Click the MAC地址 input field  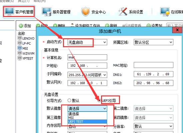(153, 65)
